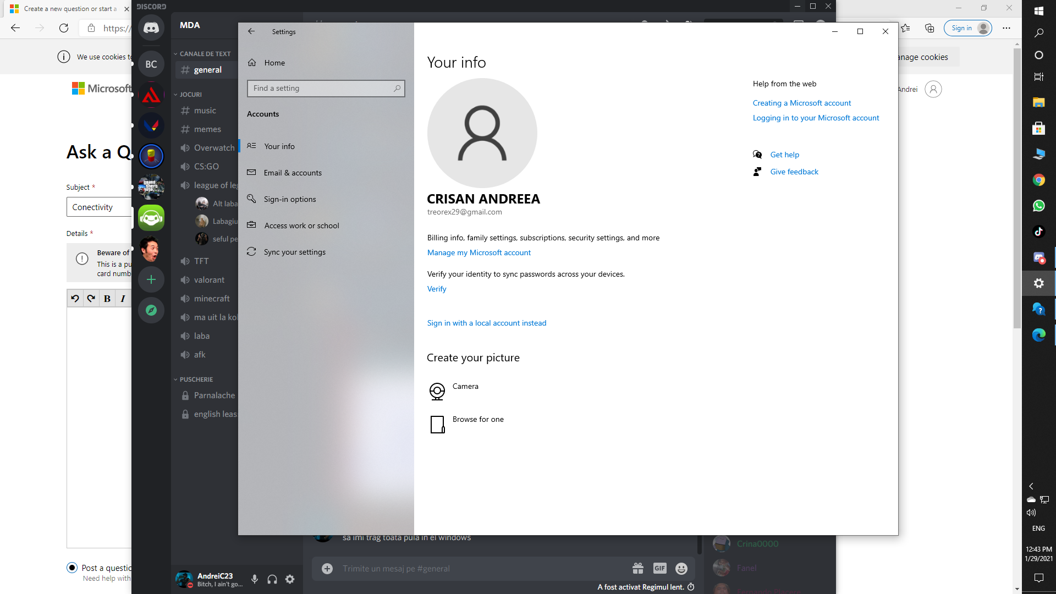Click the Settings back arrow
1056x594 pixels.
251,31
